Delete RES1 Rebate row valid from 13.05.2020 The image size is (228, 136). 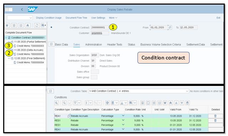coord(216,120)
